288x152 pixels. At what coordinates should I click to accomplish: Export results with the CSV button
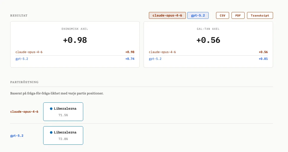coord(222,16)
